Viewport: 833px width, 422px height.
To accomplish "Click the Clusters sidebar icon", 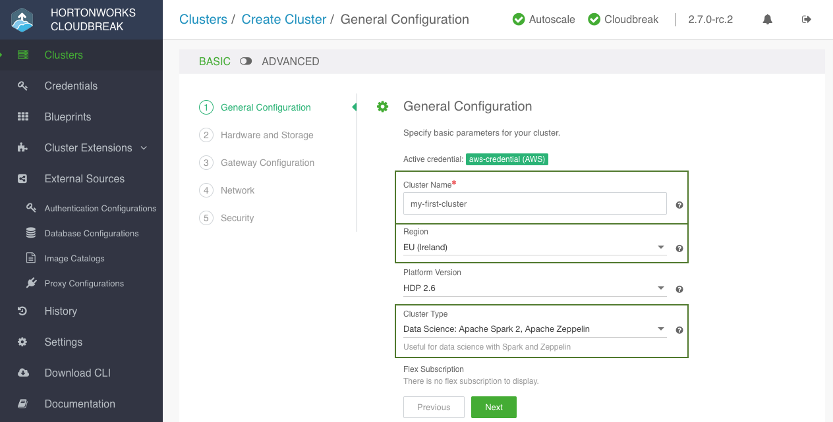I will [x=23, y=55].
